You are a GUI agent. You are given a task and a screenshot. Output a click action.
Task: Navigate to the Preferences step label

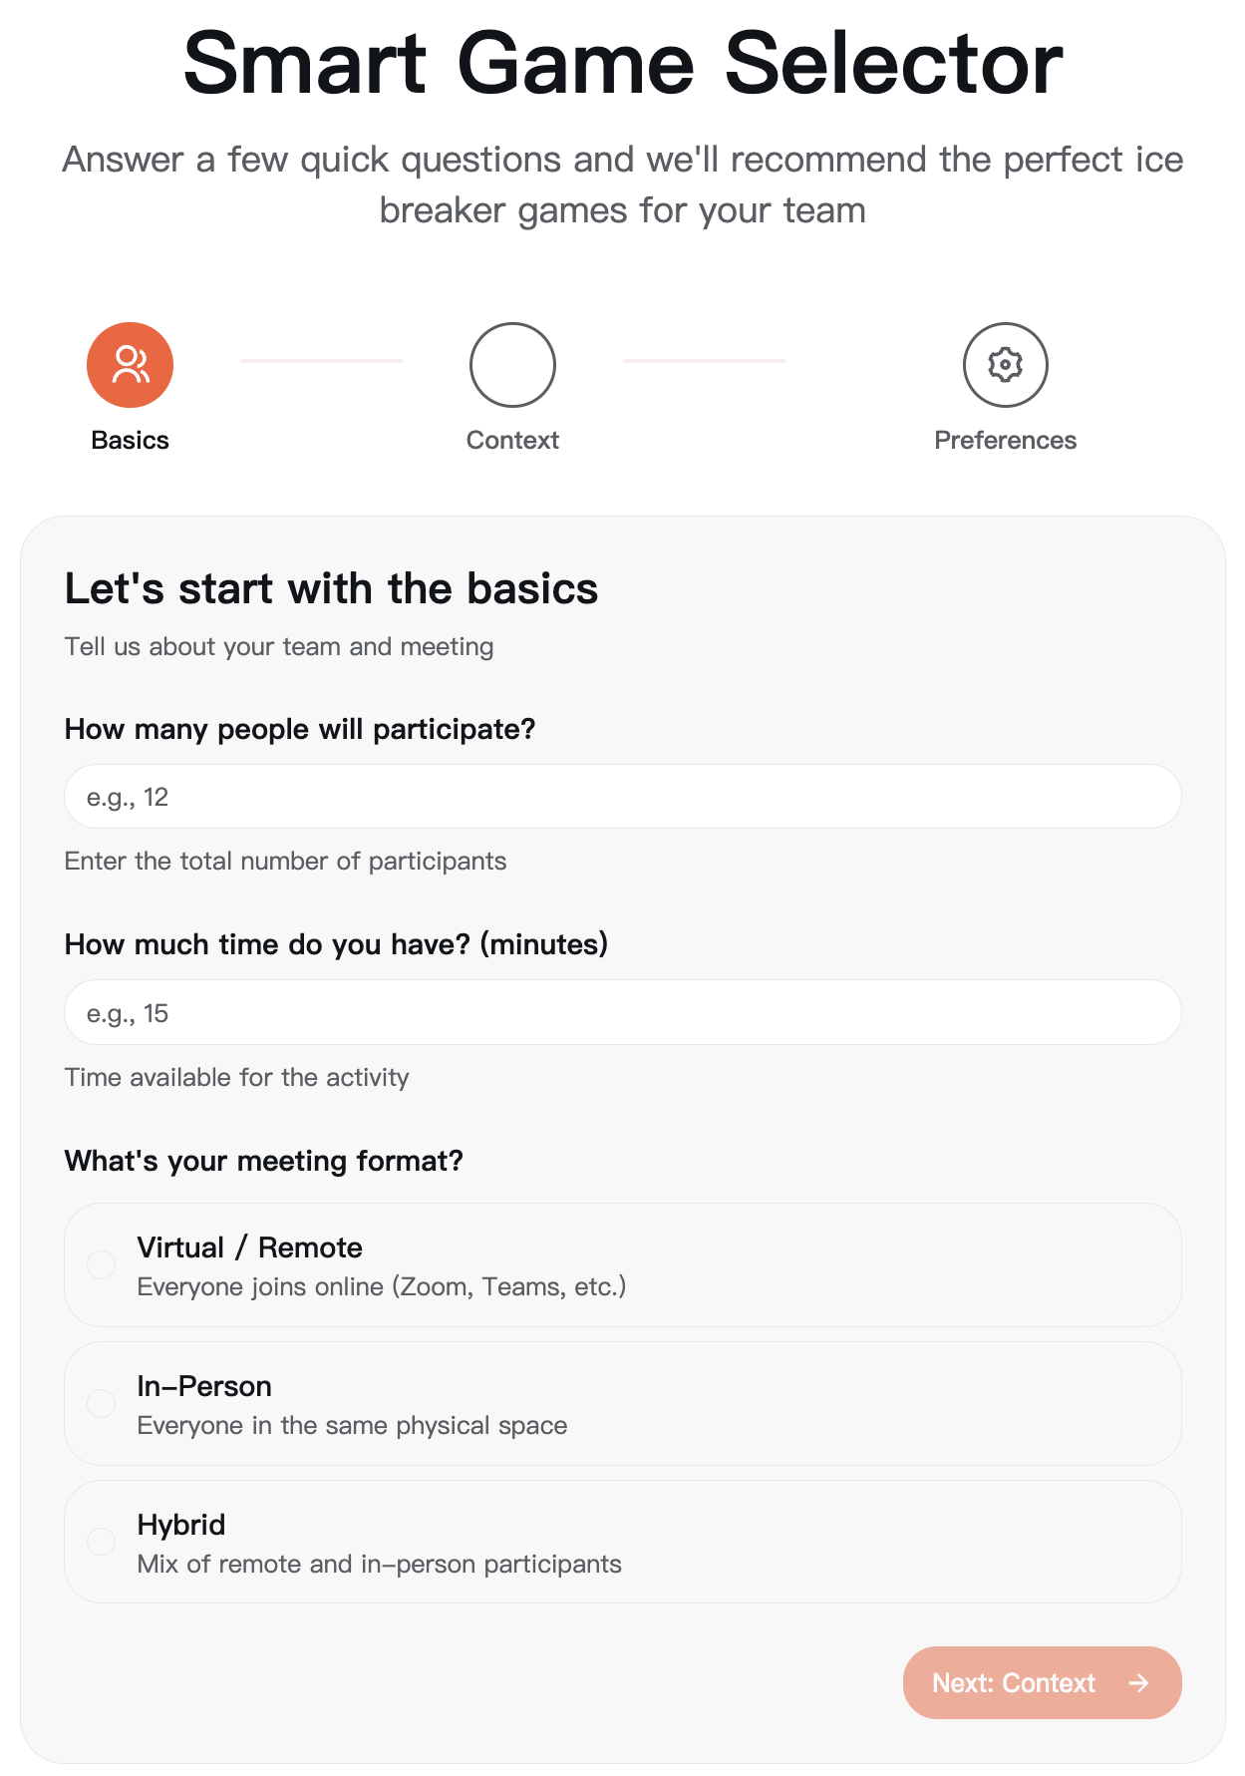pos(1005,440)
